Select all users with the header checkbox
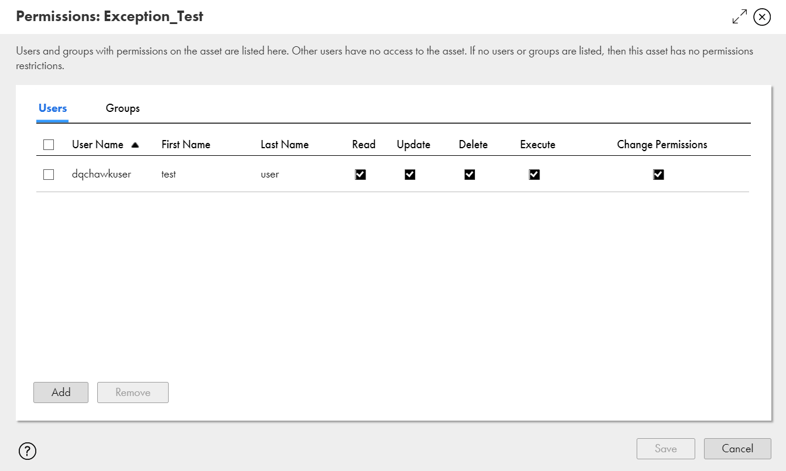The height and width of the screenshot is (471, 786). coord(49,144)
